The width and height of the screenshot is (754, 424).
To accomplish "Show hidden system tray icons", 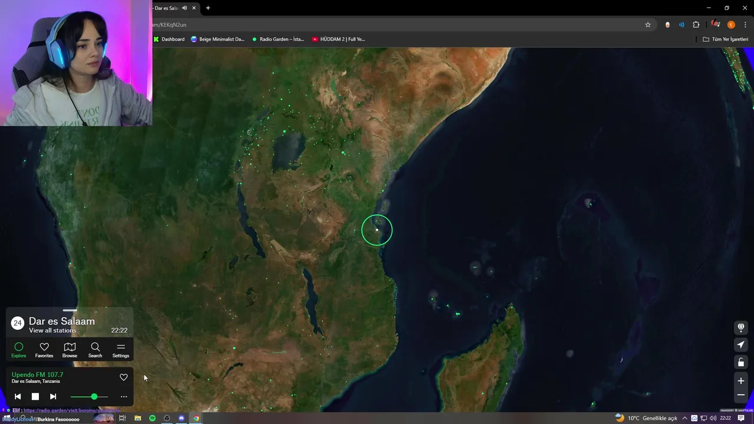I will 685,418.
